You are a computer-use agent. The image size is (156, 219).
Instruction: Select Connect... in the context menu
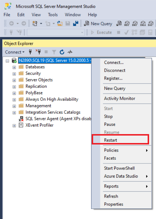[122, 62]
